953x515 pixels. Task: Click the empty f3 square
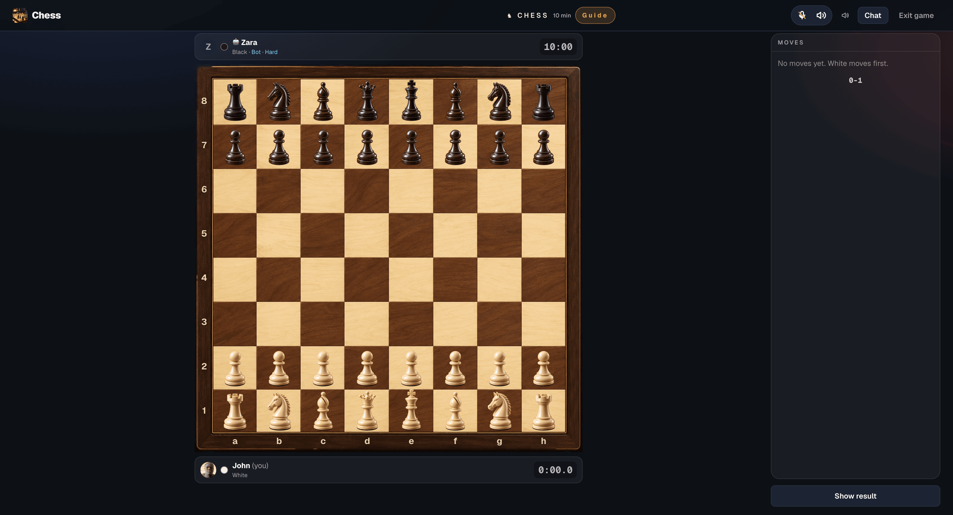(x=455, y=324)
